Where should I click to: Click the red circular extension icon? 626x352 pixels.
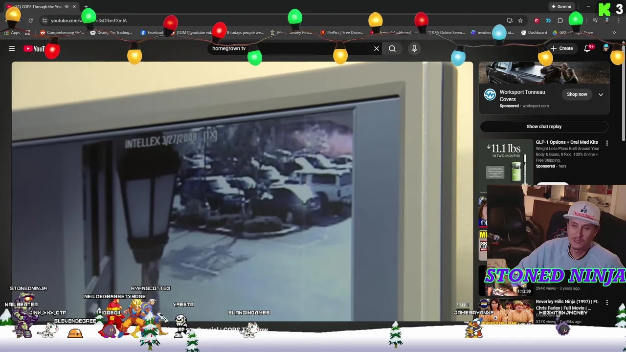pos(537,21)
